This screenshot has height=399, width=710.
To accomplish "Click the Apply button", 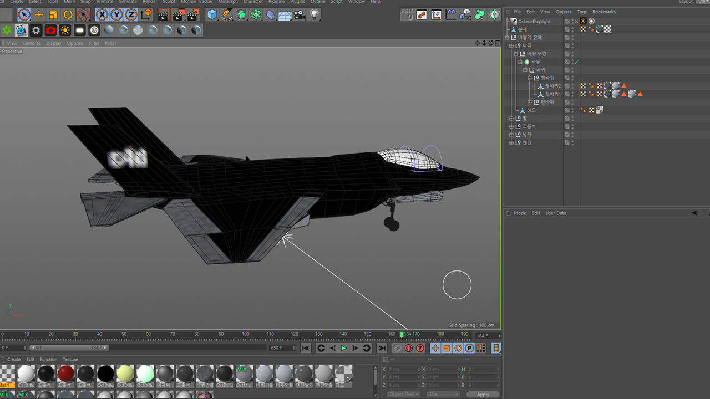I will tap(483, 395).
